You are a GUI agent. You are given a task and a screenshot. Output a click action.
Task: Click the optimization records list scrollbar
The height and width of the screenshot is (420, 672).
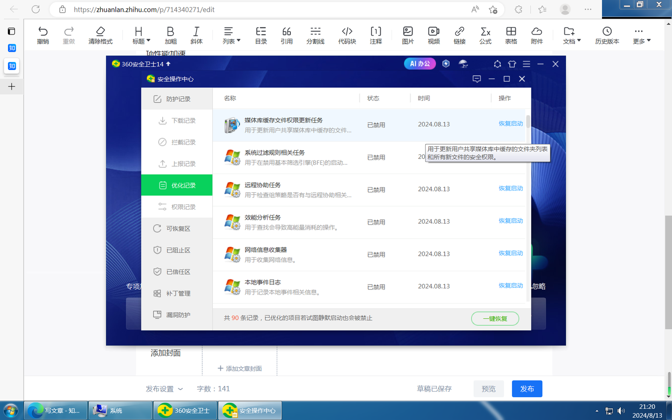pos(528,121)
